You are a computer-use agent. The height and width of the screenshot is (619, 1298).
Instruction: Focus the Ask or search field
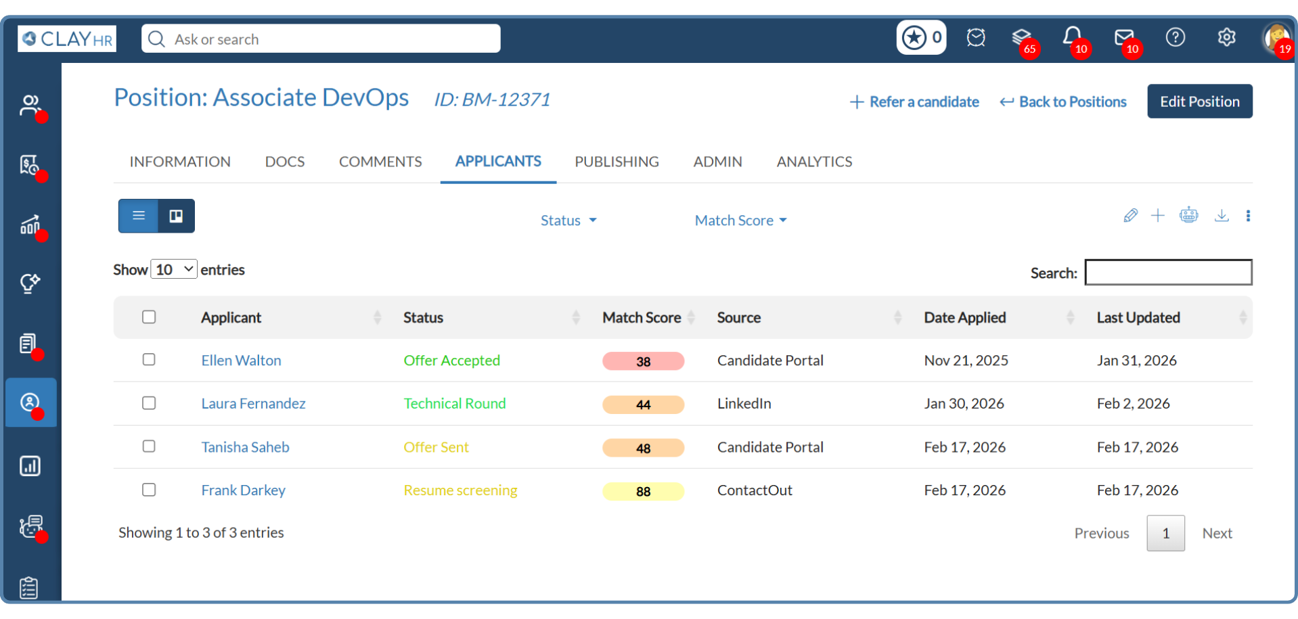coord(321,39)
